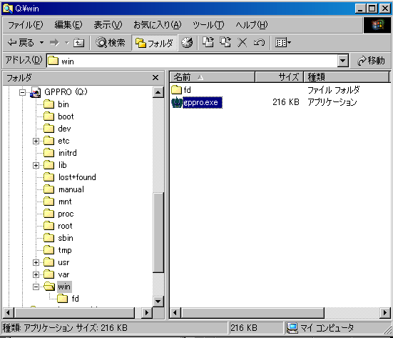This screenshot has height=338, width=393.
Task: Expand the usr folder node
Action: [36, 263]
